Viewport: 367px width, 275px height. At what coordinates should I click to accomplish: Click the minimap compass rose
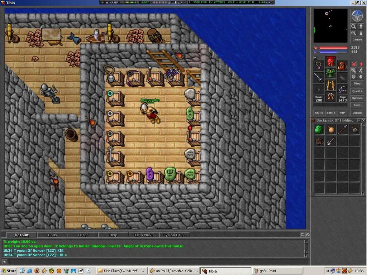[x=357, y=15]
